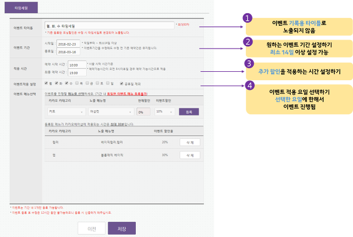Viewport: 353px width, 237px height.
Task: Click the 현재할인 0% field
Action: pyautogui.click(x=144, y=112)
